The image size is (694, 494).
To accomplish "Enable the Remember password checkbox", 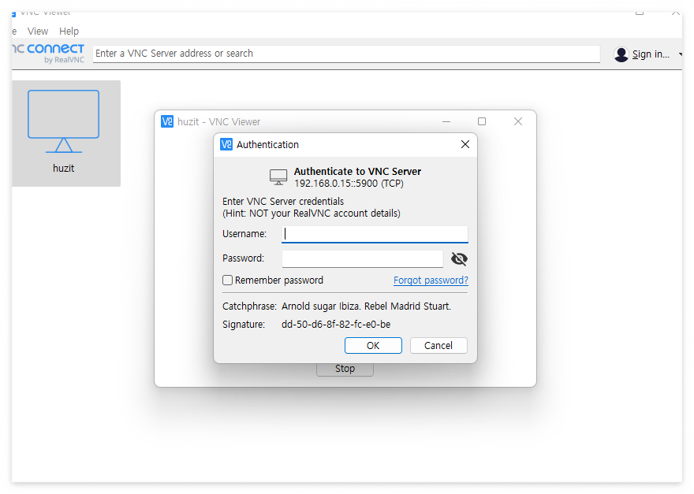I will (x=227, y=280).
